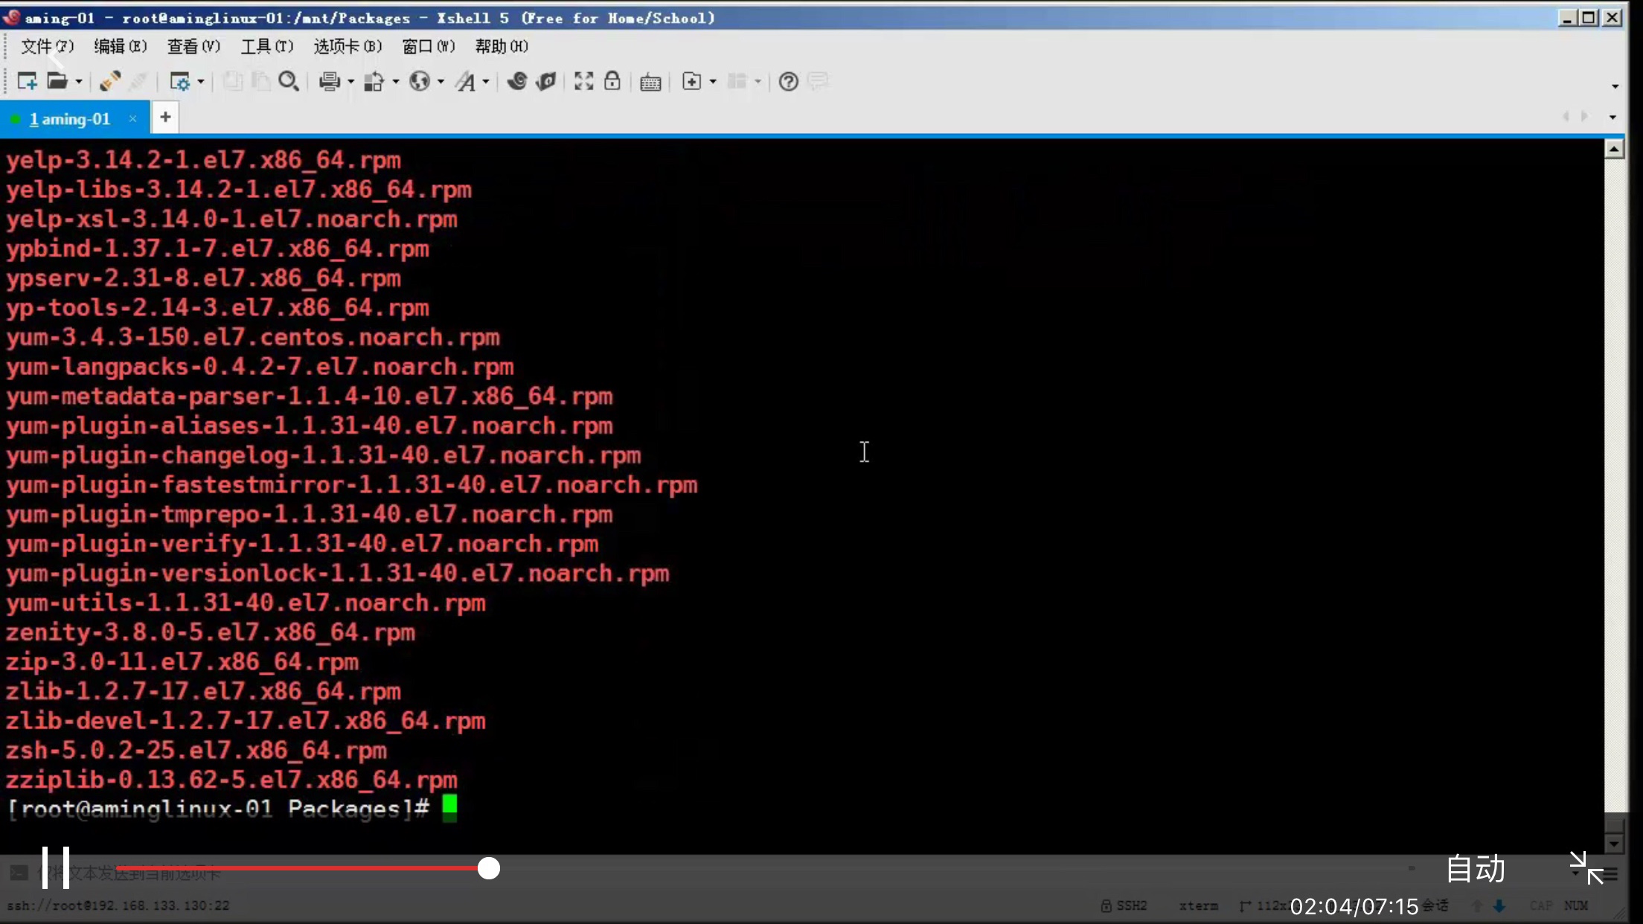Click the Paste icon in toolbar
The image size is (1643, 924).
260,81
